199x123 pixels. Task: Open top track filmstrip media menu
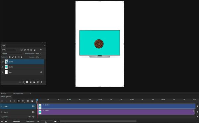pos(33,106)
